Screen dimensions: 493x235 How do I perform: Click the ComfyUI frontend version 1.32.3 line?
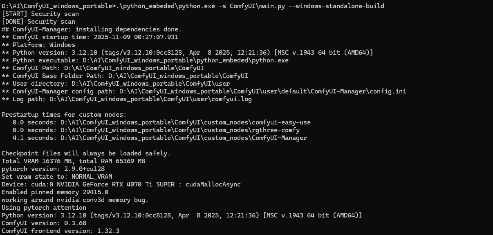[x=61, y=231]
